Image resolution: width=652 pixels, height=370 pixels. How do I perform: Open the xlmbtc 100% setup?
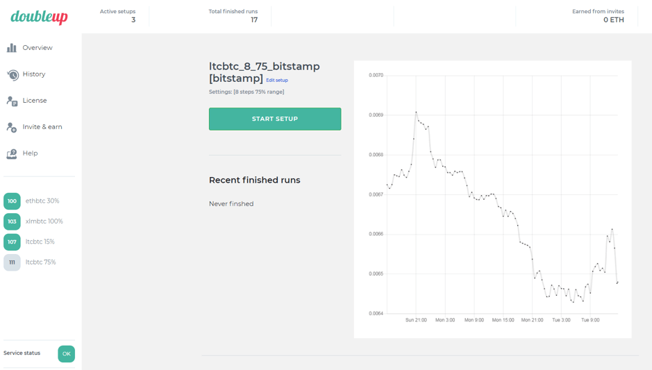coord(44,221)
